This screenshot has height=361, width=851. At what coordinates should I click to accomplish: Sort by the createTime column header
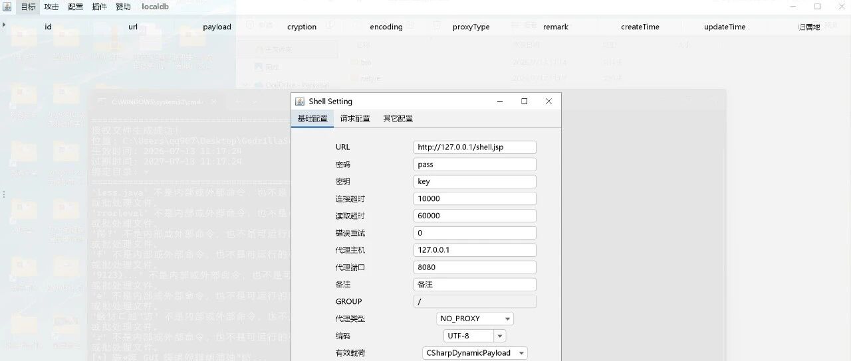point(640,27)
